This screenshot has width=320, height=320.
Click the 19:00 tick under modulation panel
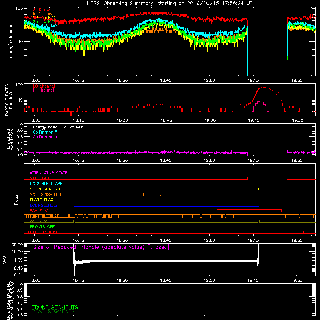coord(209,160)
